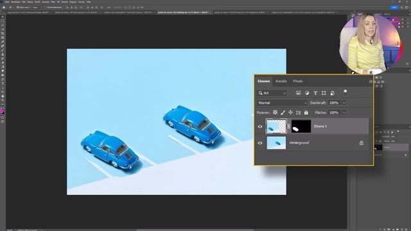The image size is (411, 231).
Task: Select the Brush tool
Action: click(3, 50)
